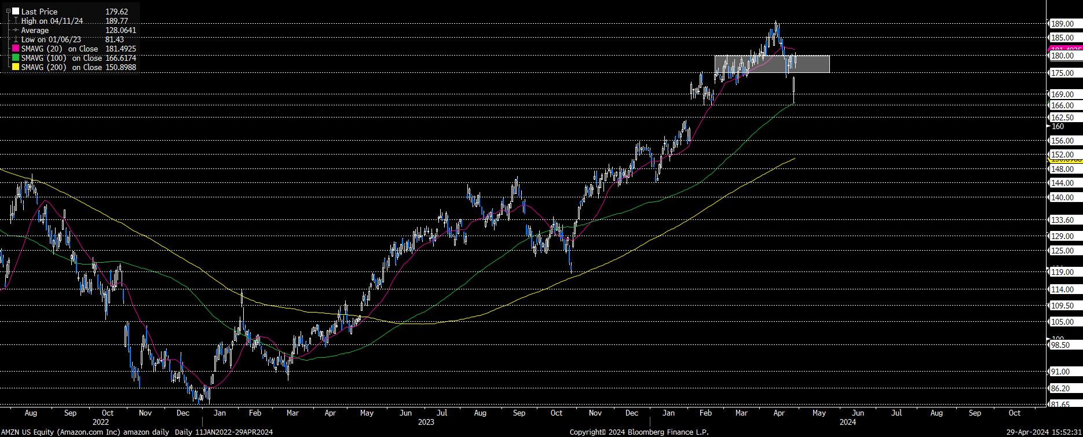The width and height of the screenshot is (1083, 437).
Task: Click the 166.6174 moving average value
Action: tap(120, 58)
